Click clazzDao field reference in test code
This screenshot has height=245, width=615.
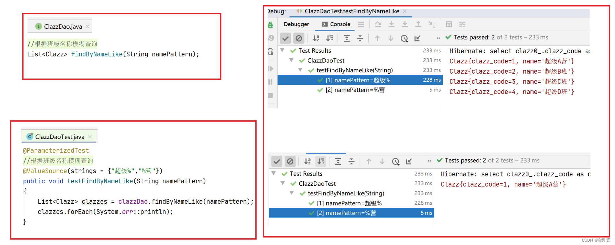[133, 201]
